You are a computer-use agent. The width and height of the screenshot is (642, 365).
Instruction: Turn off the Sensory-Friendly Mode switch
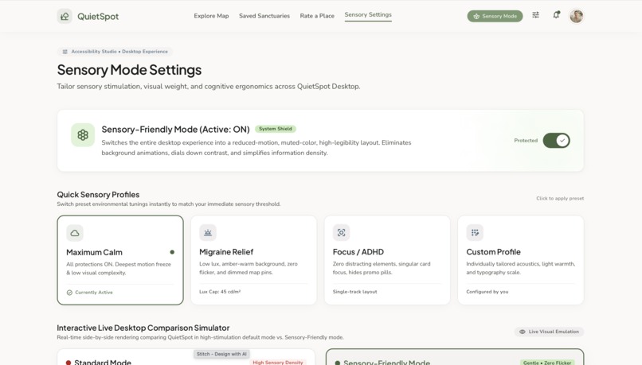point(557,140)
